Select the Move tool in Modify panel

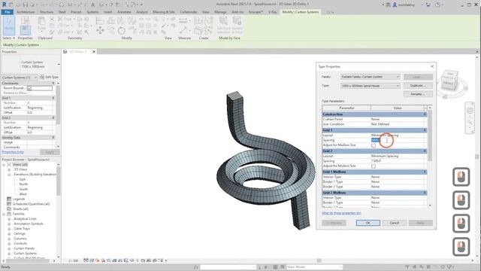[x=100, y=30]
